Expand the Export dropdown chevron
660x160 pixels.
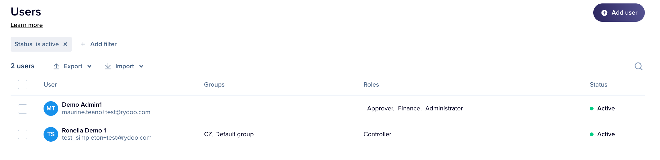[89, 66]
